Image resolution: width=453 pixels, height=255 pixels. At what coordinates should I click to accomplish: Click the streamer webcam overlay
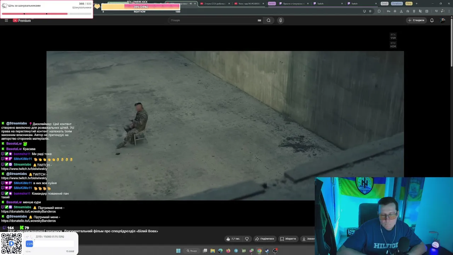[x=384, y=216]
